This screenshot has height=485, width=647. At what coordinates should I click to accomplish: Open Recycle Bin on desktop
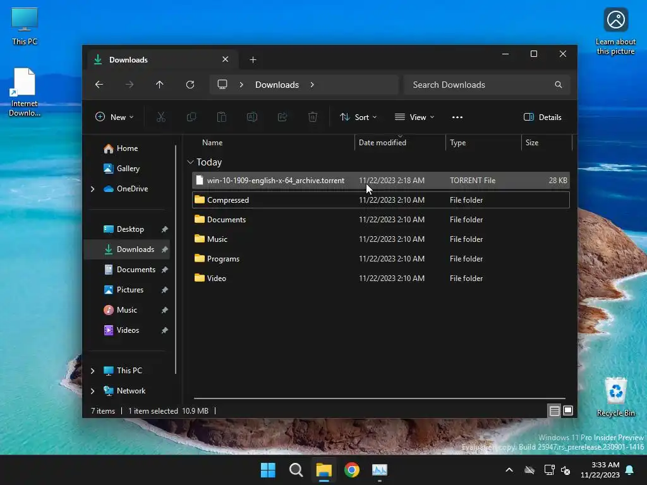coord(615,397)
